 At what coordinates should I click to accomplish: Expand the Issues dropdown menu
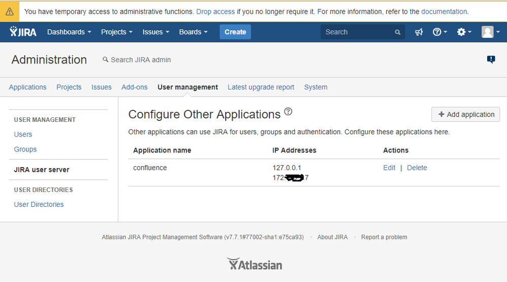[x=155, y=32]
